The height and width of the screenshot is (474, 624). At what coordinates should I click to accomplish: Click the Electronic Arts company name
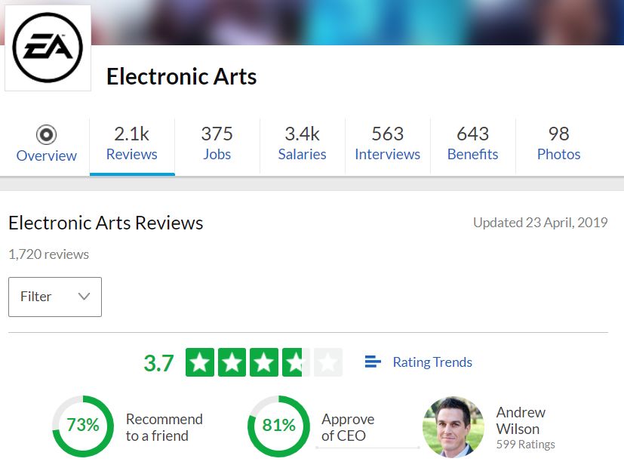pyautogui.click(x=182, y=76)
